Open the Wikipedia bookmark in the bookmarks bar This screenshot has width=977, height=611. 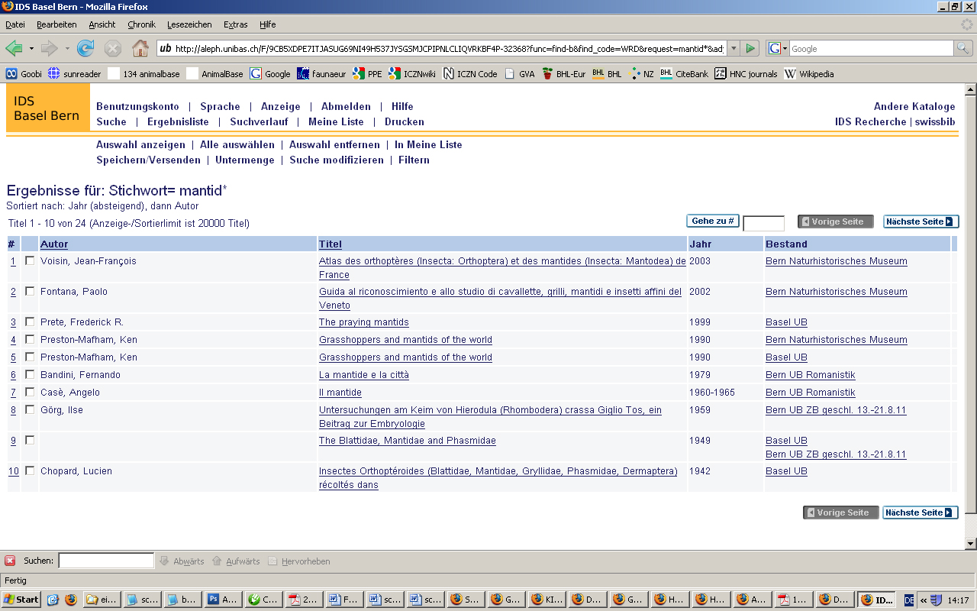[808, 74]
